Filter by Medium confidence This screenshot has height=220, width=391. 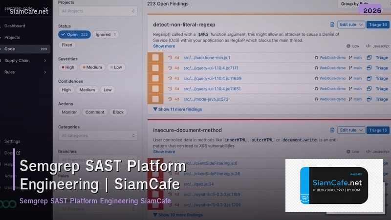pyautogui.click(x=87, y=90)
